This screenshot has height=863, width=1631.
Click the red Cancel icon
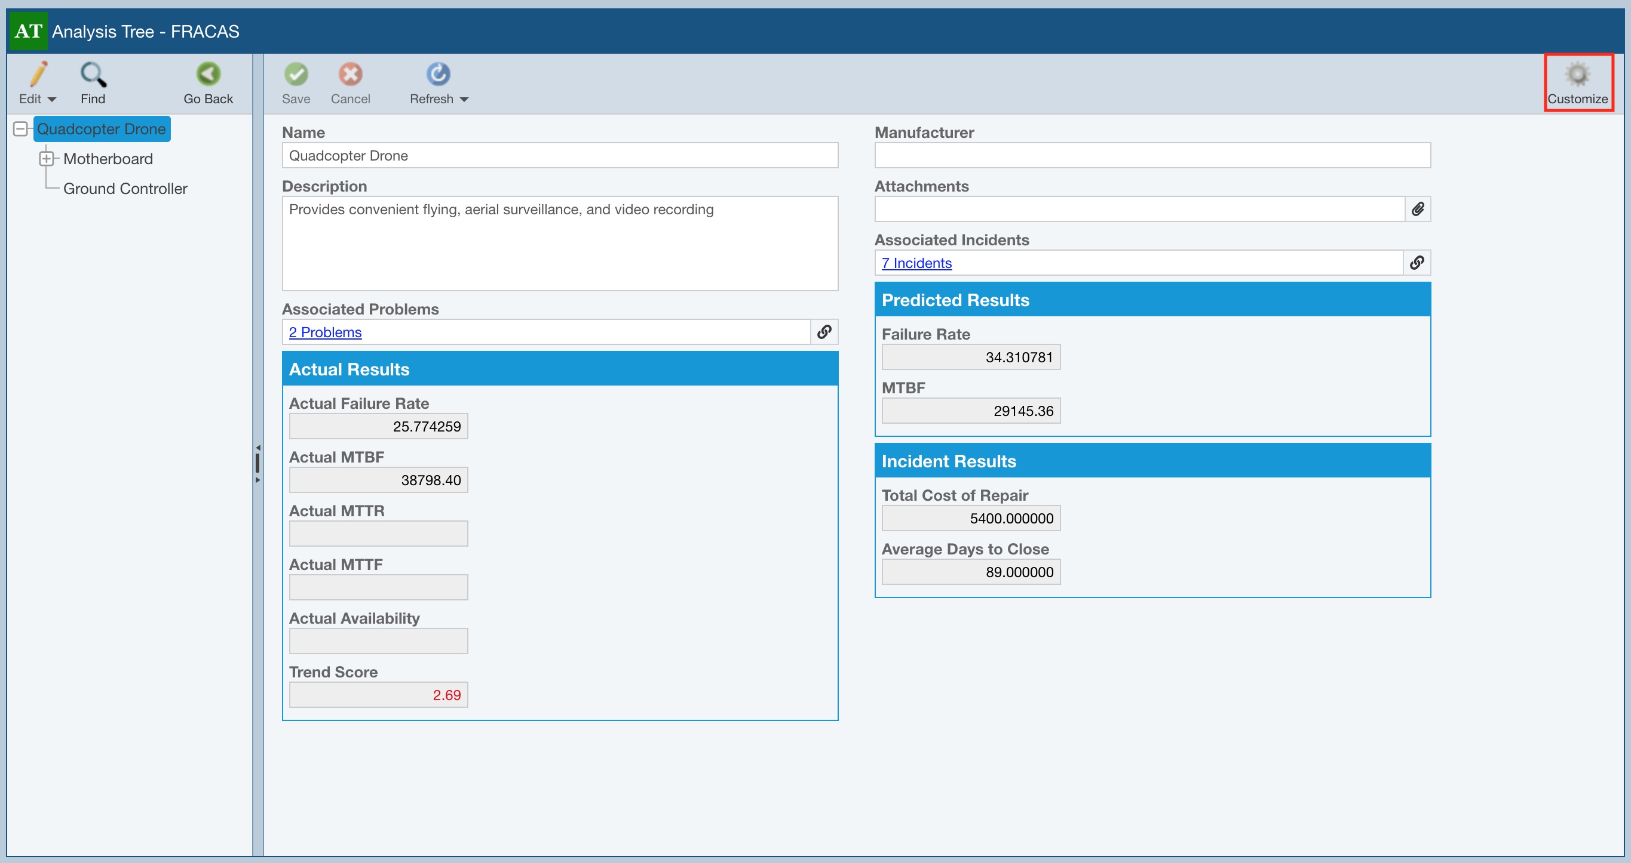pos(350,75)
